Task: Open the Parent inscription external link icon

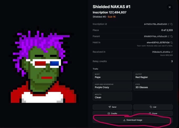Action: 168,36
